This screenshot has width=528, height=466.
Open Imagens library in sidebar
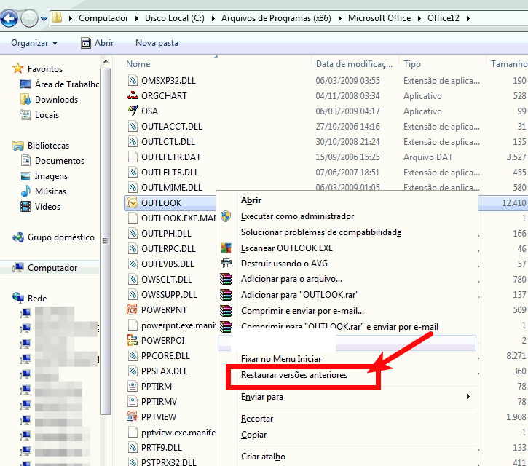(x=44, y=176)
